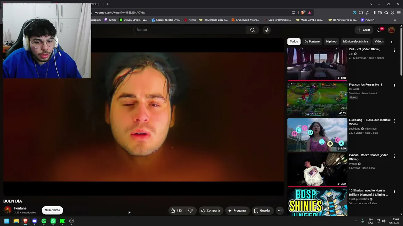This screenshot has height=226, width=403.
Task: Toggle the Brave sidebar panel
Action: [x=373, y=13]
